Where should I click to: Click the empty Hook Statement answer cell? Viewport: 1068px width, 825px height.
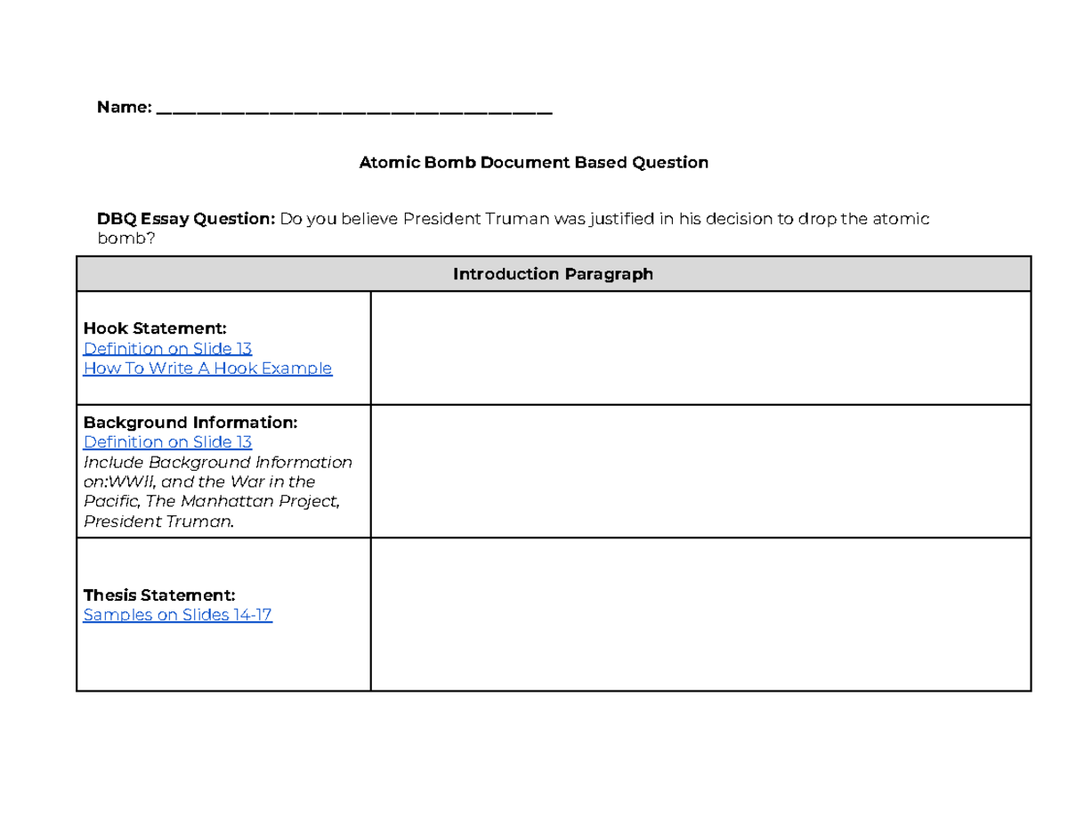[x=700, y=348]
